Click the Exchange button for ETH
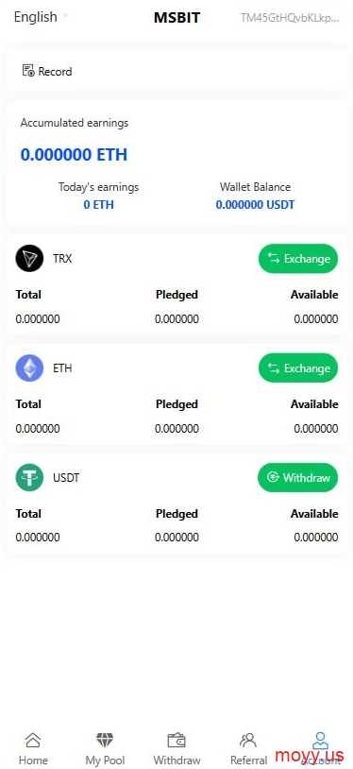Image resolution: width=353 pixels, height=769 pixels. click(298, 367)
